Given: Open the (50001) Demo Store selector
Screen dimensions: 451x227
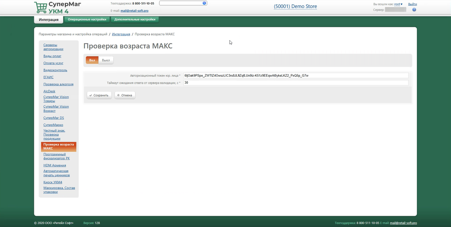Looking at the screenshot, I should tap(295, 6).
